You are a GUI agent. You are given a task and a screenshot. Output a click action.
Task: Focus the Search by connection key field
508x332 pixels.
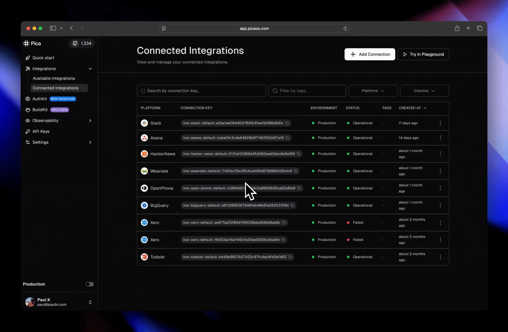pyautogui.click(x=201, y=91)
